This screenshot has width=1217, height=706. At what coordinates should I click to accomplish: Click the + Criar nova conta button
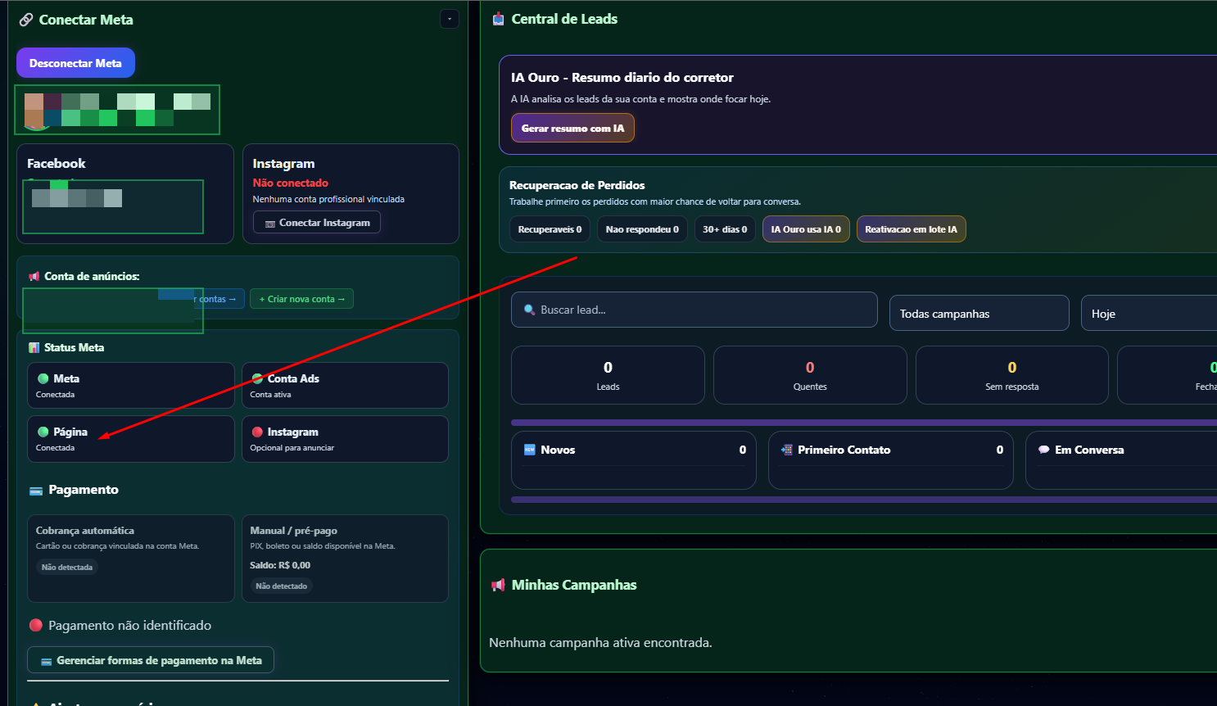pos(301,299)
